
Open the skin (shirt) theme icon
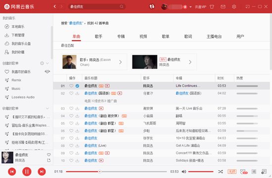pyautogui.click(x=212, y=7)
